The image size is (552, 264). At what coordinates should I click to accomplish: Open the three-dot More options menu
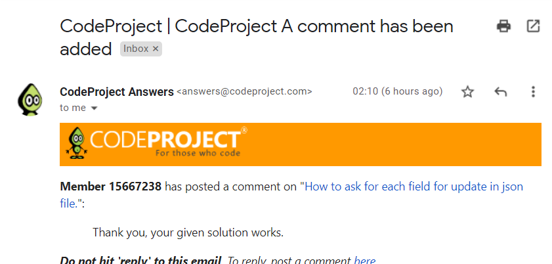[533, 92]
